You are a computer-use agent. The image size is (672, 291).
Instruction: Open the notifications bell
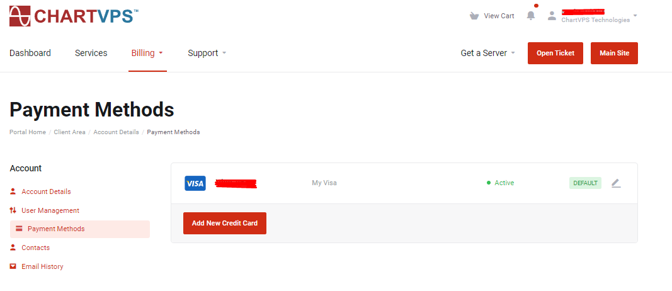531,16
